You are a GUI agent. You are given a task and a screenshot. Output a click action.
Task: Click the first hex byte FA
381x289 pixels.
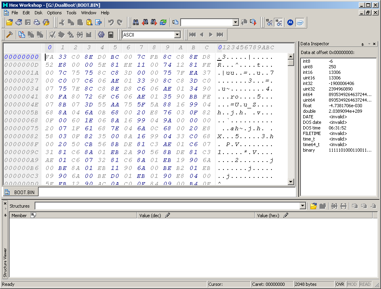50,57
